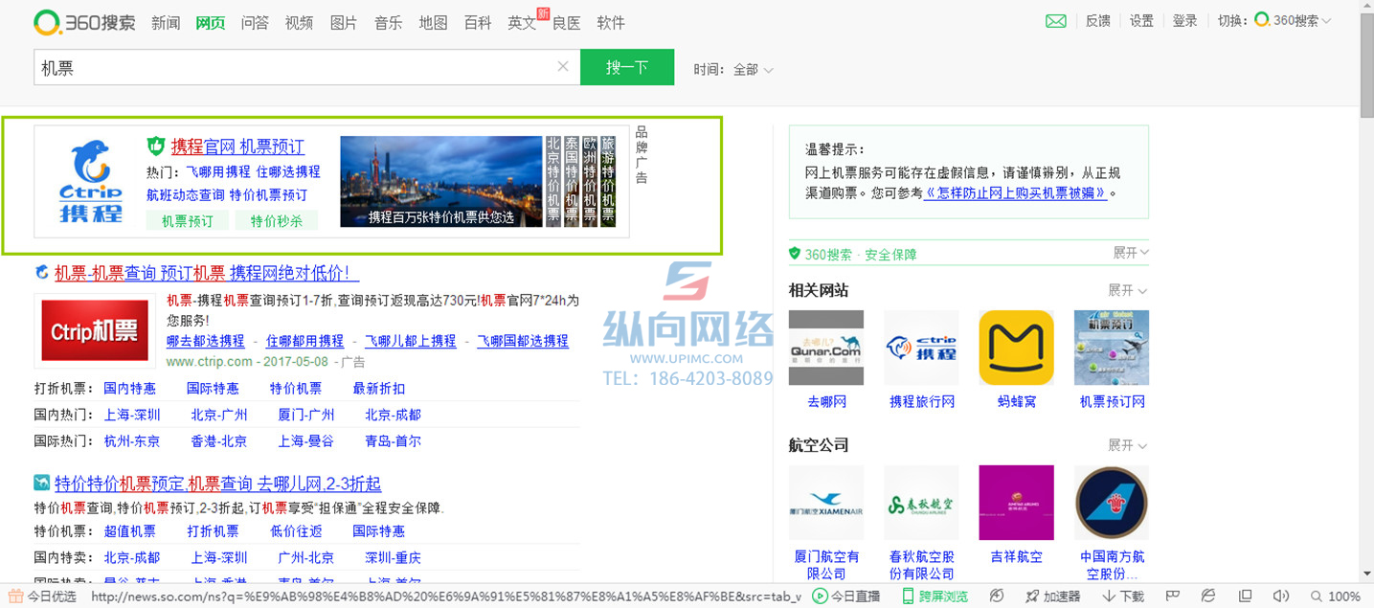Click the lightning icon left of 加速器
Viewport: 1374px width, 608px height.
997,597
